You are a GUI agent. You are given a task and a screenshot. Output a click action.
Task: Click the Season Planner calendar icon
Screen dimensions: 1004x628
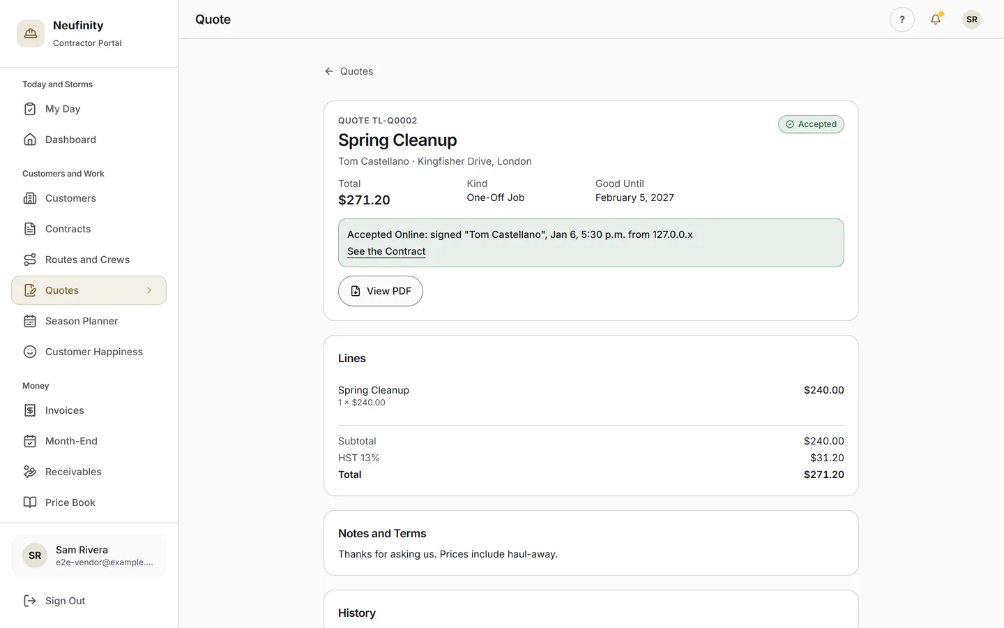click(30, 321)
